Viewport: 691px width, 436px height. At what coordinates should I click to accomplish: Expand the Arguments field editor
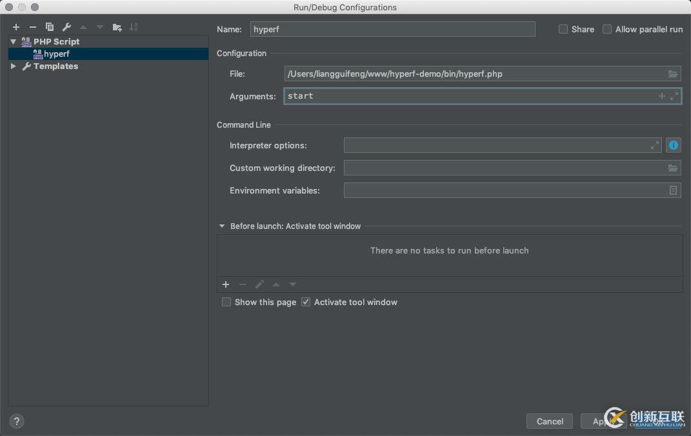tap(674, 96)
